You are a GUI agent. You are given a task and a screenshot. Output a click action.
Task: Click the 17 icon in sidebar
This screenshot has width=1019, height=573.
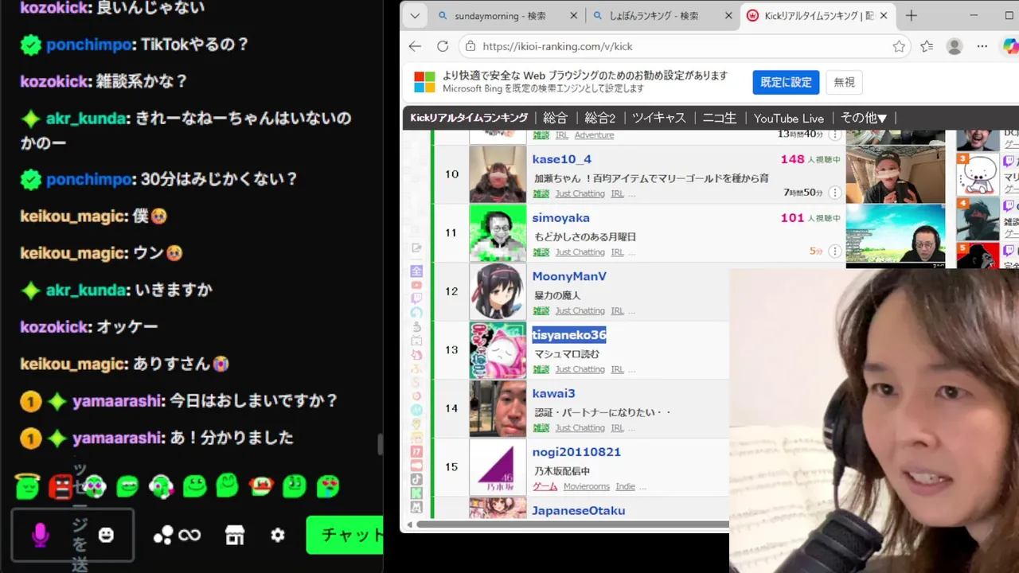click(x=416, y=451)
